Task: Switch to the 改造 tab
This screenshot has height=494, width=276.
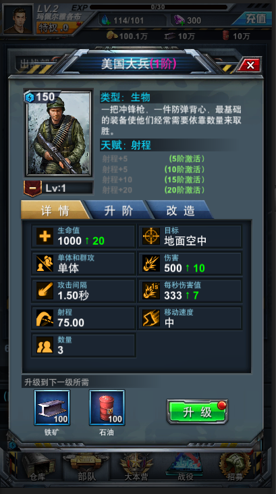Action: point(181,210)
